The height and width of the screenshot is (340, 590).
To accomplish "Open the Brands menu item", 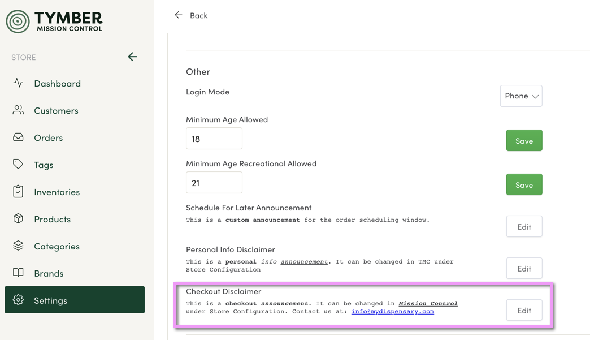I will coord(49,273).
